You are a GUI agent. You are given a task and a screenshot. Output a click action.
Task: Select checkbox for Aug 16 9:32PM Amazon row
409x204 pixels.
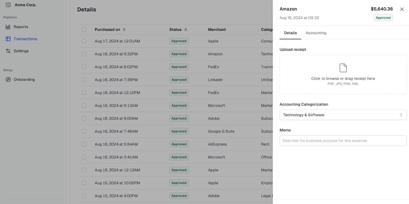point(84,54)
